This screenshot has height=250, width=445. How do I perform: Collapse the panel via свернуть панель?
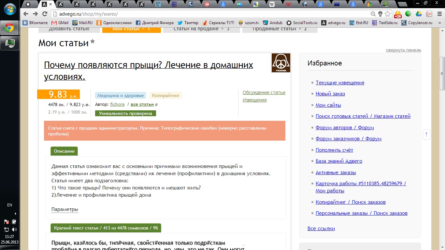(x=404, y=50)
